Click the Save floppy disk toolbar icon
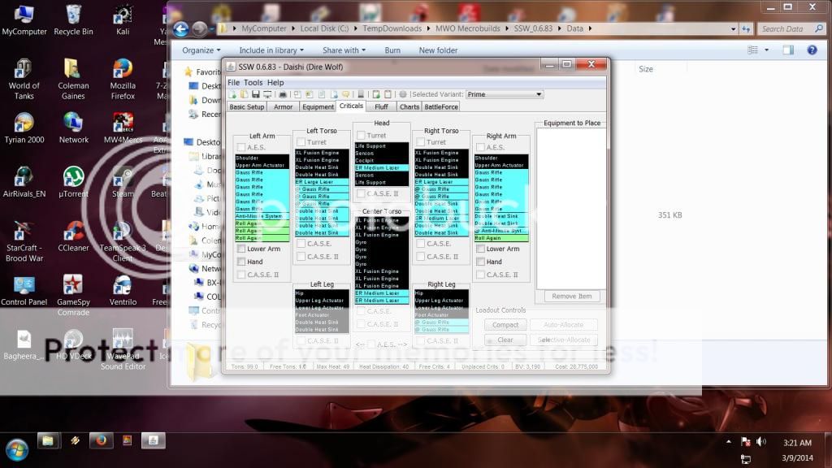 pyautogui.click(x=255, y=94)
